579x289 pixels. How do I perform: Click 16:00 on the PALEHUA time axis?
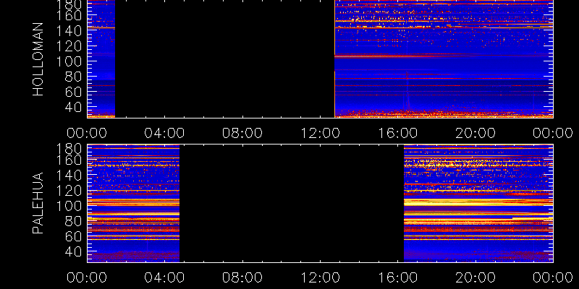click(x=397, y=277)
